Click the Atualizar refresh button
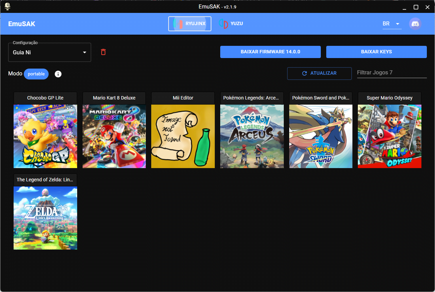 (319, 73)
